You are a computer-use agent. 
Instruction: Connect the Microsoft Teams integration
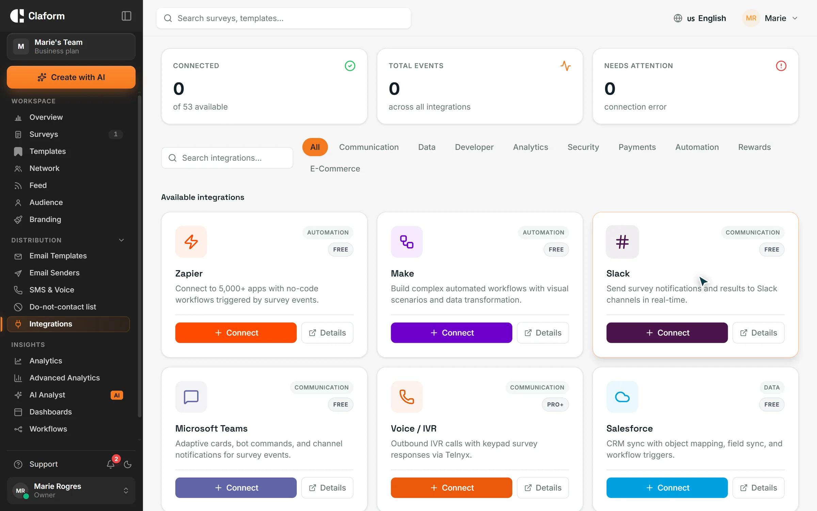(x=236, y=488)
